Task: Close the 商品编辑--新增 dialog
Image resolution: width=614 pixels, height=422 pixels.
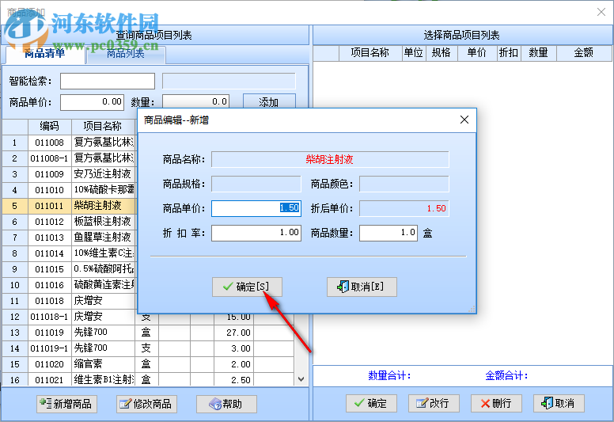Action: pyautogui.click(x=464, y=120)
